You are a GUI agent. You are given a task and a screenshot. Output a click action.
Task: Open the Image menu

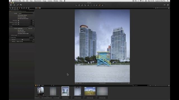click(44, 1)
